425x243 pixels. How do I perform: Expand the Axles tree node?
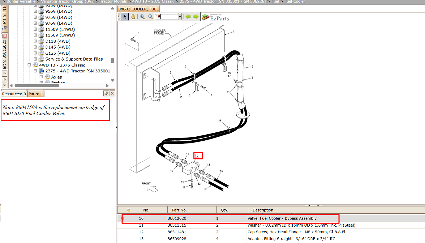pos(41,77)
